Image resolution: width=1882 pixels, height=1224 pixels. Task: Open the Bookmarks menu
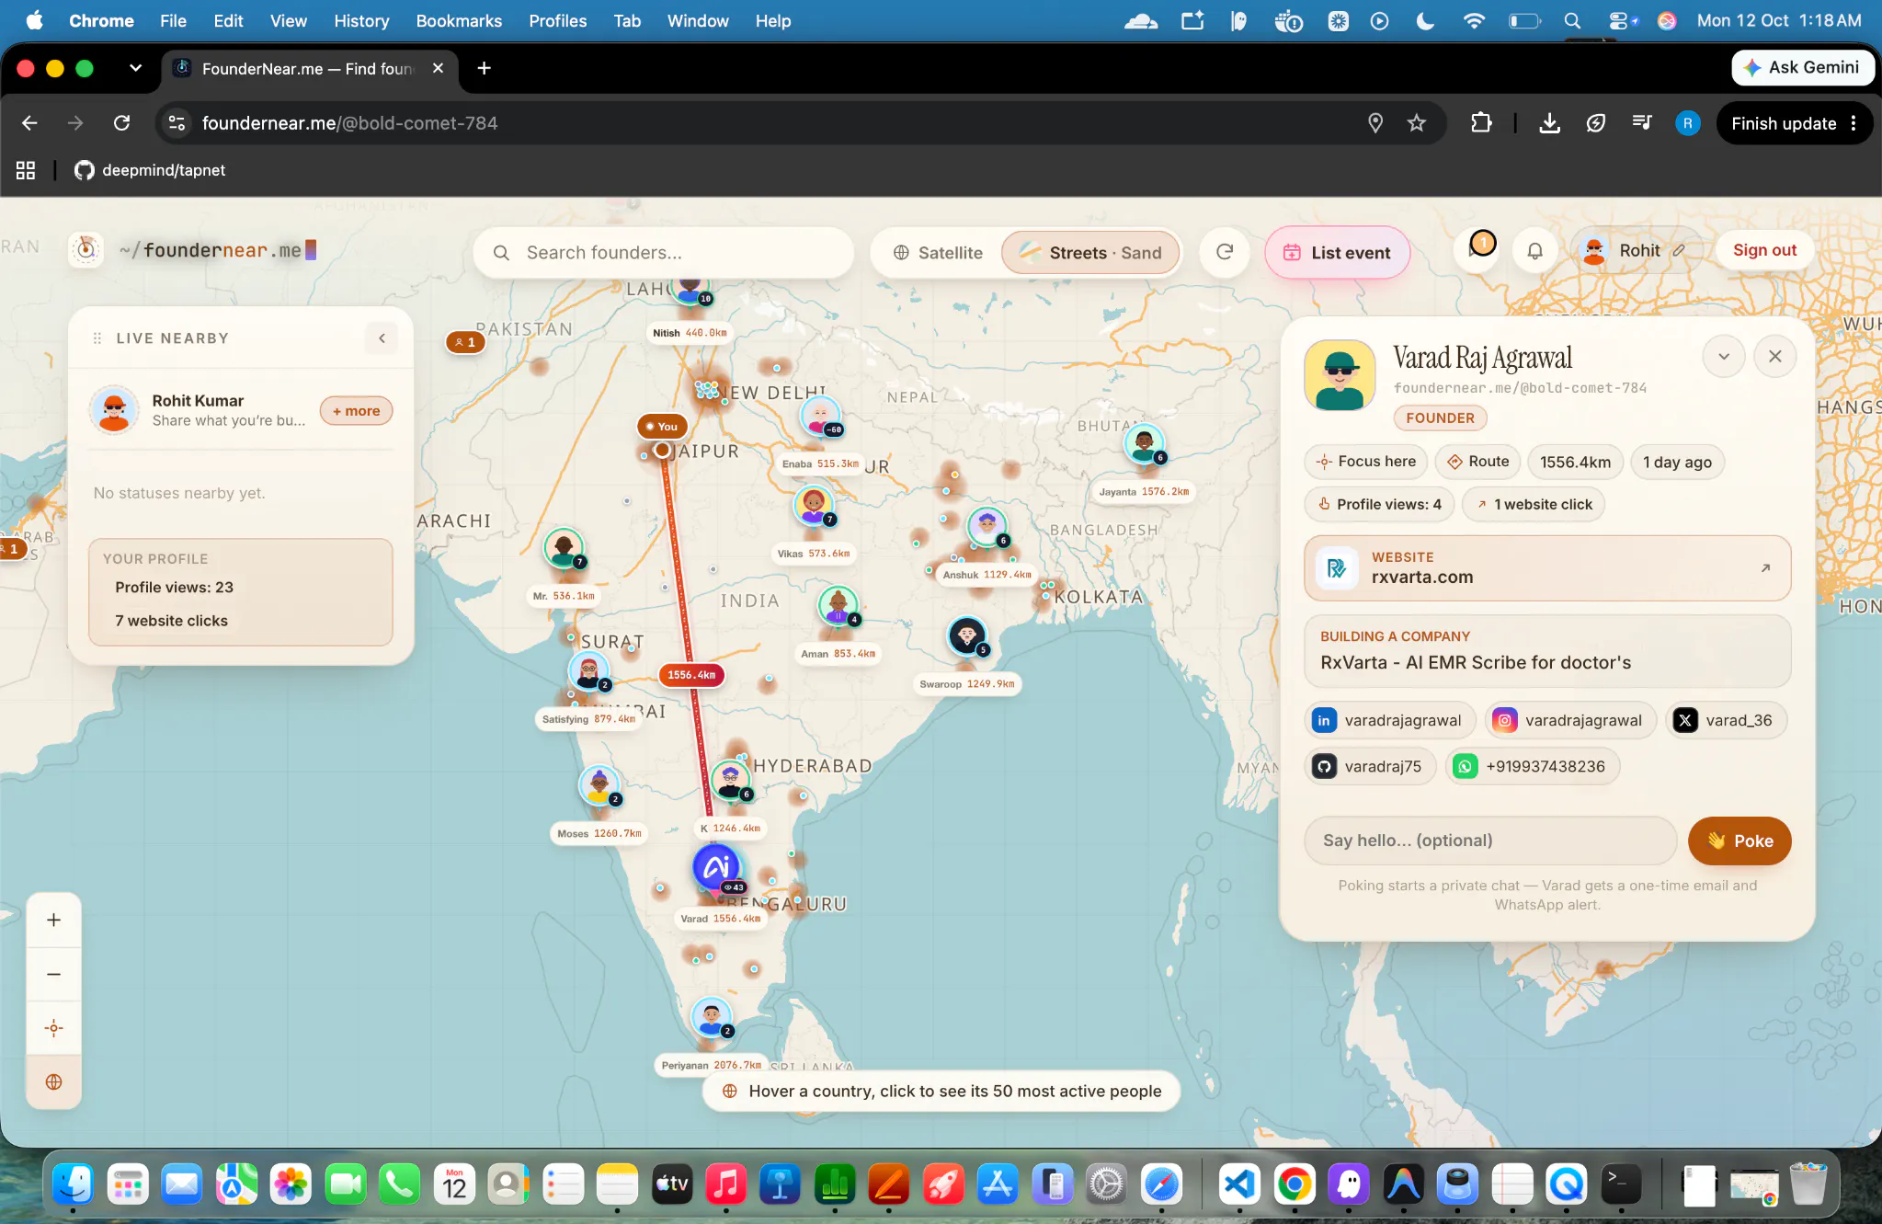[x=459, y=20]
